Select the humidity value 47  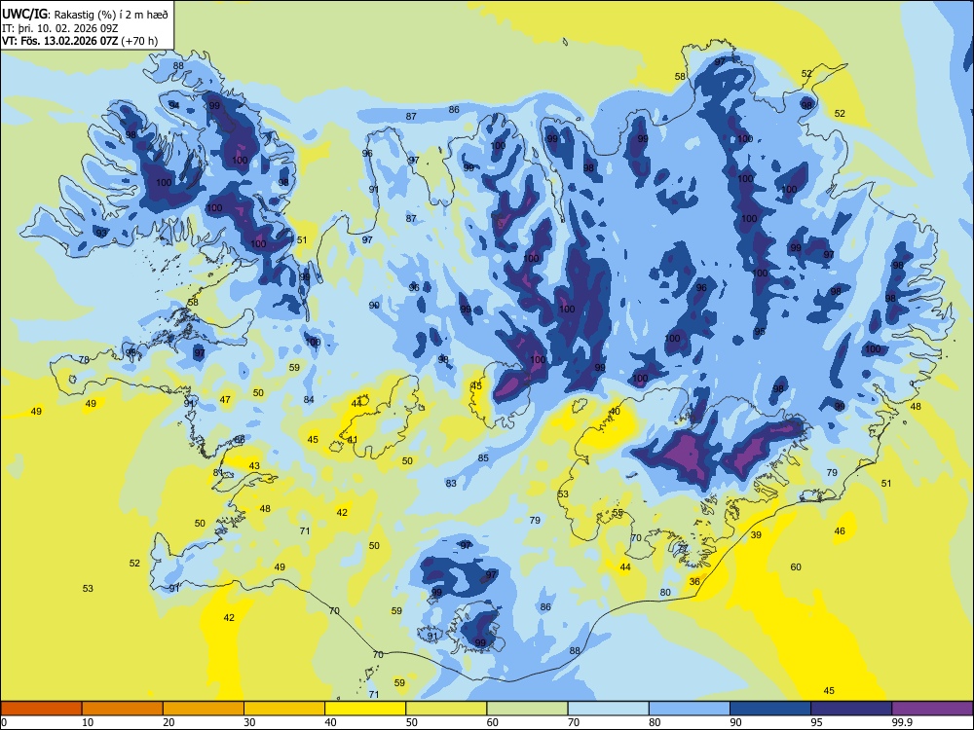225,400
